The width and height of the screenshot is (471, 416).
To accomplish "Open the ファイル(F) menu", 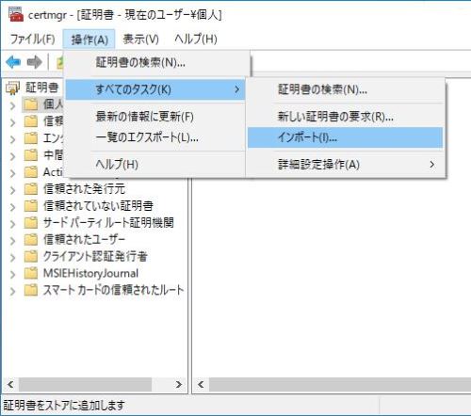I will point(32,40).
